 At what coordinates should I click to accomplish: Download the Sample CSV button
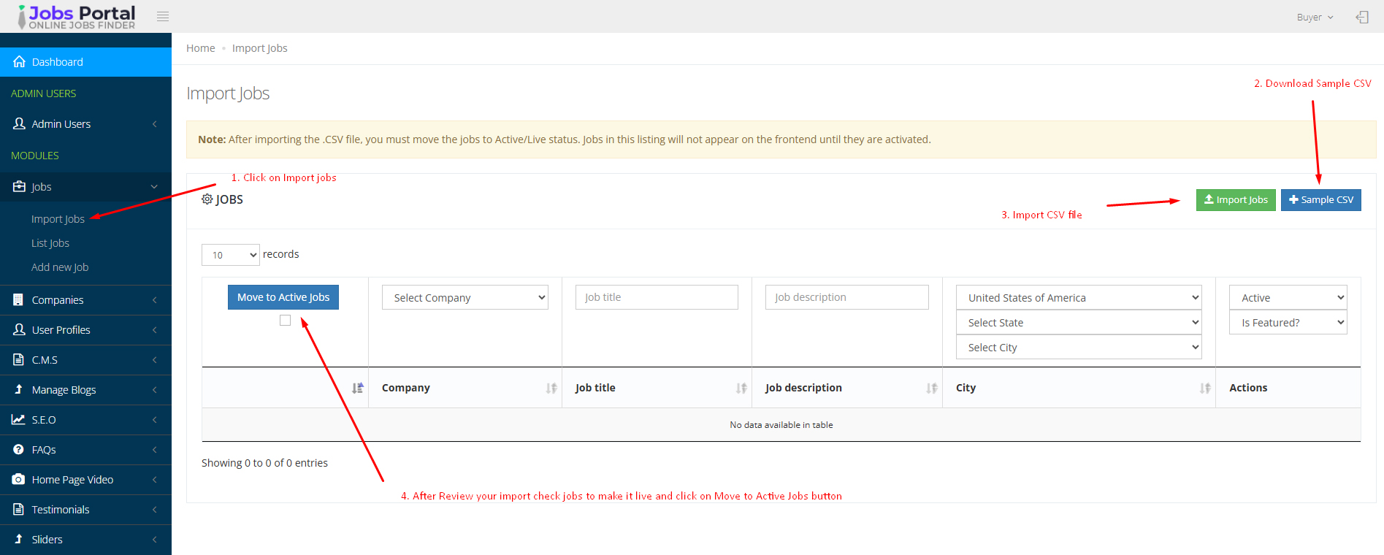click(1320, 200)
